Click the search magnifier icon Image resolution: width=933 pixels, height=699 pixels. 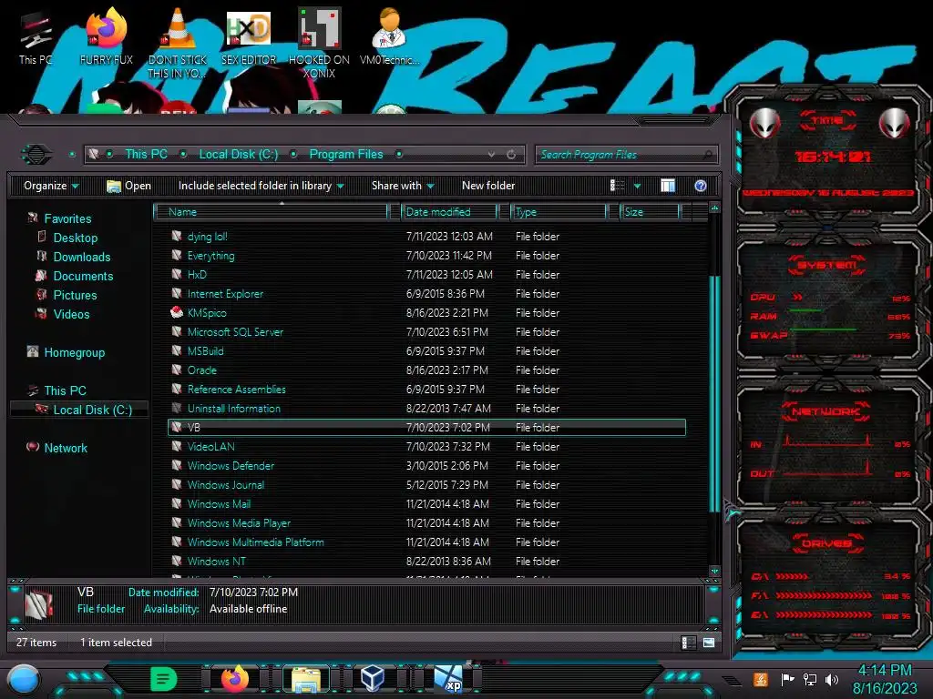point(707,155)
